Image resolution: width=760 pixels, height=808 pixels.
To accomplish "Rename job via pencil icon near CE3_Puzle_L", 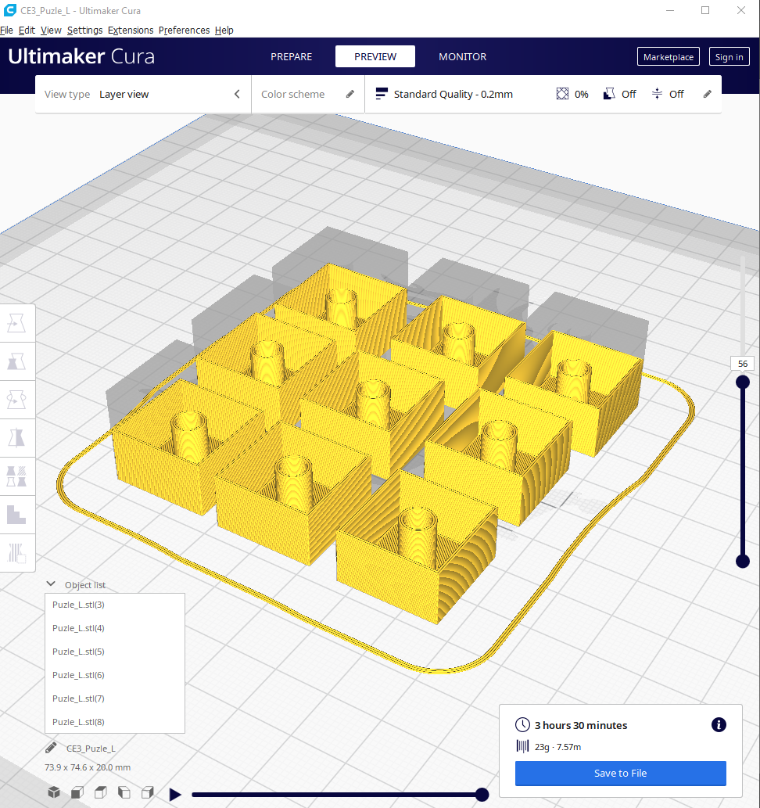I will [x=51, y=748].
